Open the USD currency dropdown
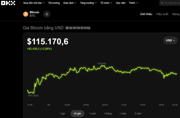Viewport: 180px width, 118px height. click(170, 40)
